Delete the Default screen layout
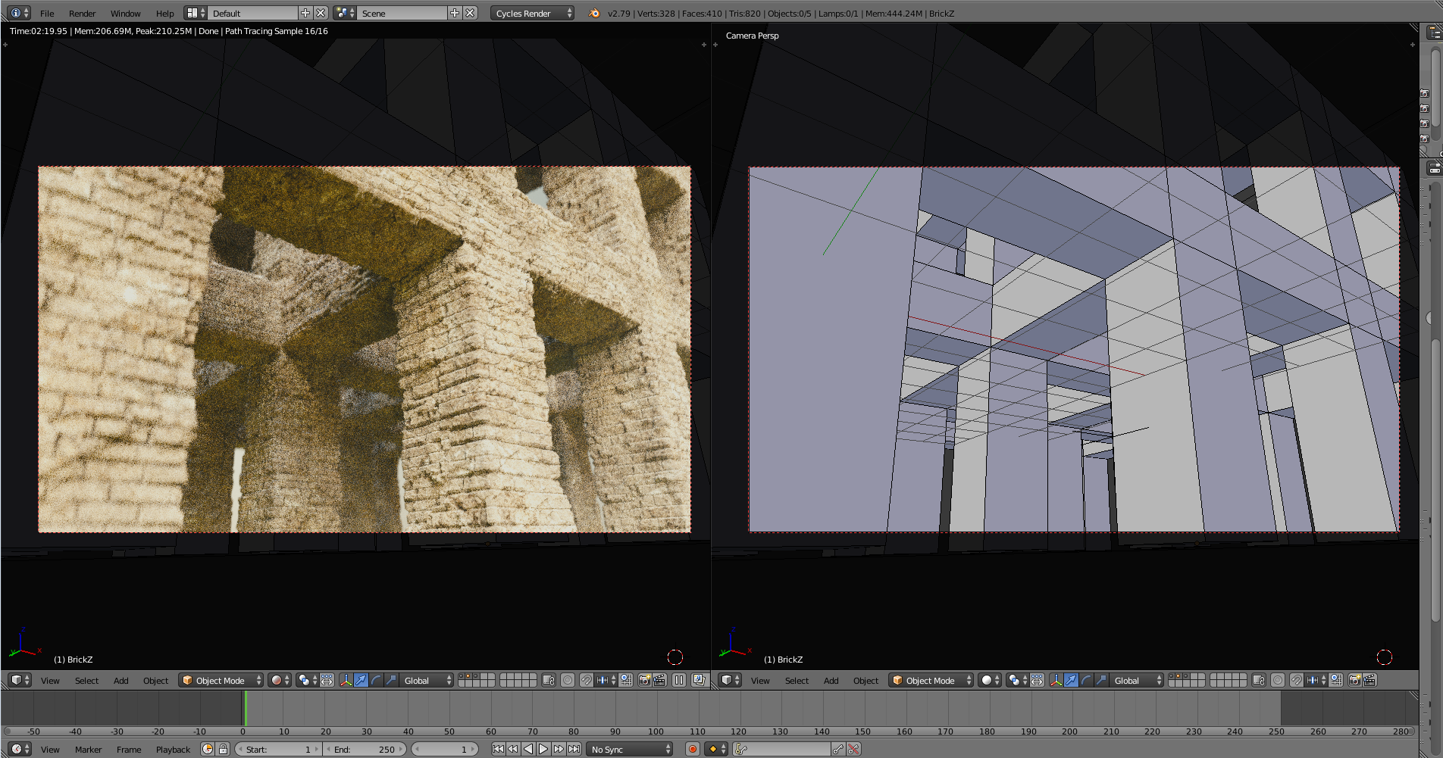Screen dimensions: 1443x758 pyautogui.click(x=321, y=13)
